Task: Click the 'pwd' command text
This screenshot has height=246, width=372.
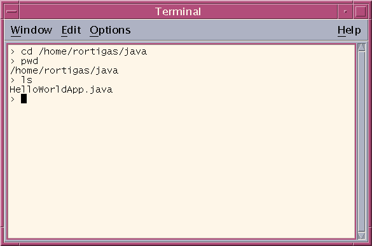Action: pyautogui.click(x=29, y=61)
